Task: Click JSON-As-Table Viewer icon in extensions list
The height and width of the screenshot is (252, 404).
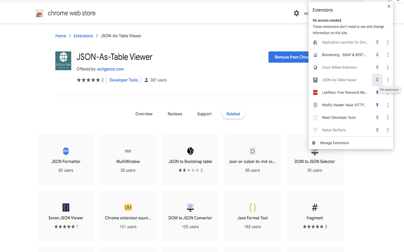Action: coord(315,80)
